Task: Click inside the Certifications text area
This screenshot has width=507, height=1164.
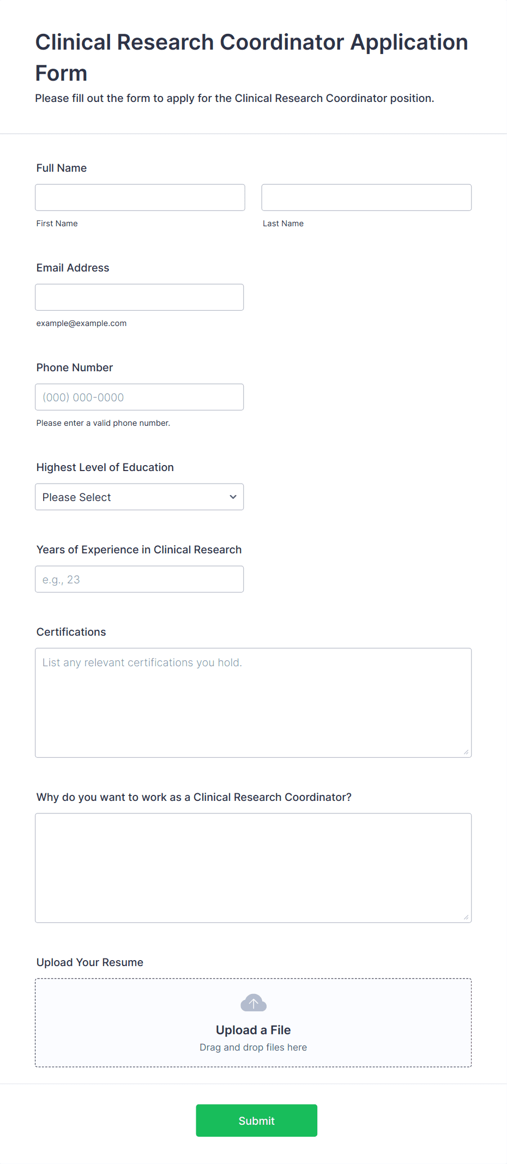Action: point(253,703)
